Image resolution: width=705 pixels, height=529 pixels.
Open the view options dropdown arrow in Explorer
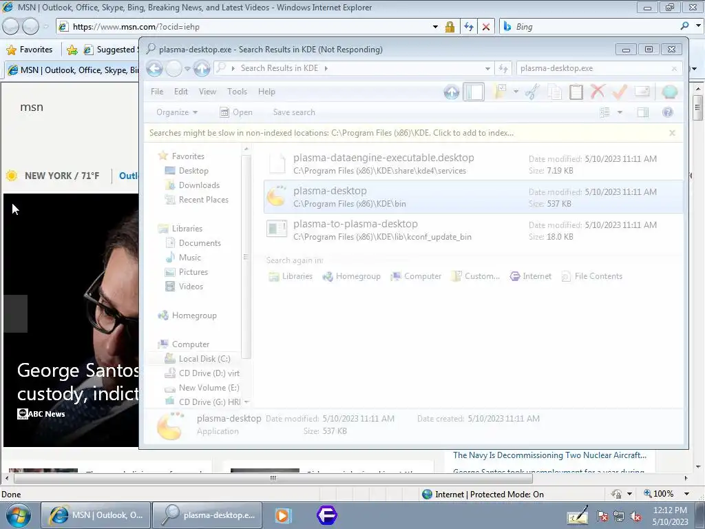pos(620,112)
